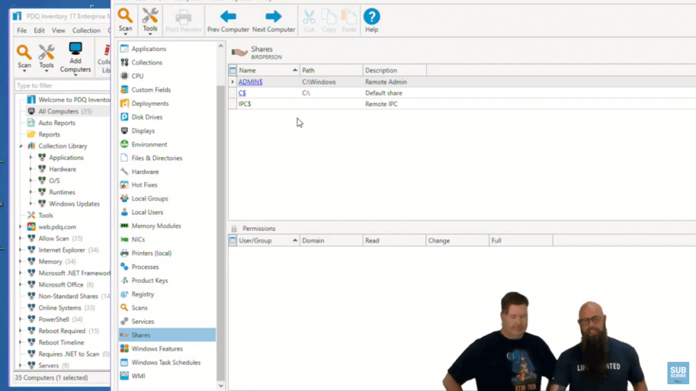Sort permissions by User/Group column
696x391 pixels.
[x=268, y=241]
